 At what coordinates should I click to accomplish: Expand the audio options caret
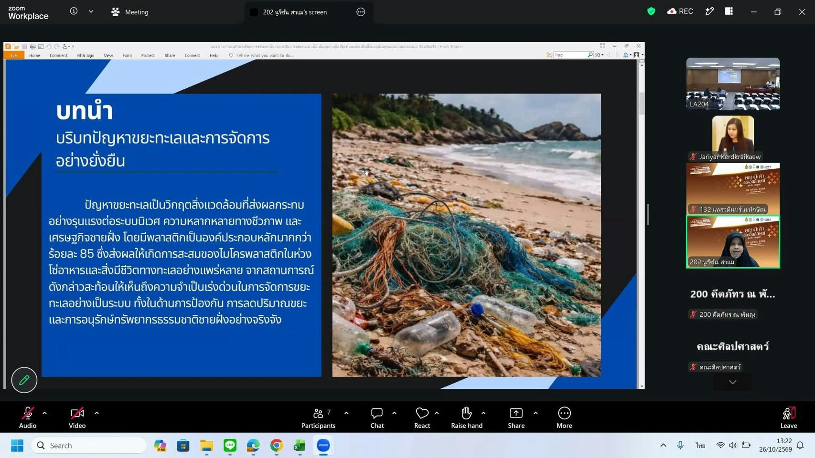tap(44, 413)
